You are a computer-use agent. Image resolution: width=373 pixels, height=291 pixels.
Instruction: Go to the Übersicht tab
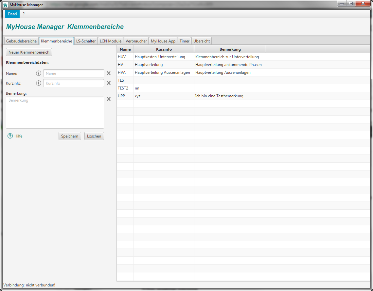(x=202, y=41)
